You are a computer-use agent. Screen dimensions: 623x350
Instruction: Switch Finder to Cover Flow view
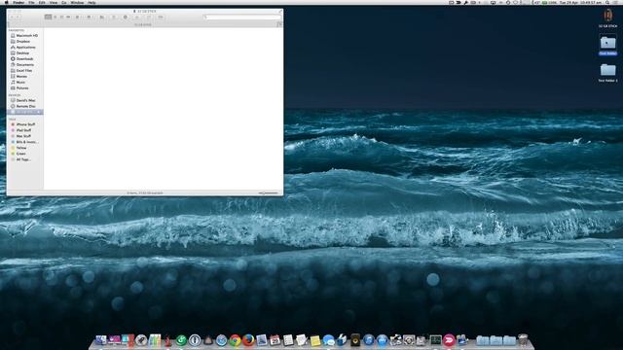[69, 17]
